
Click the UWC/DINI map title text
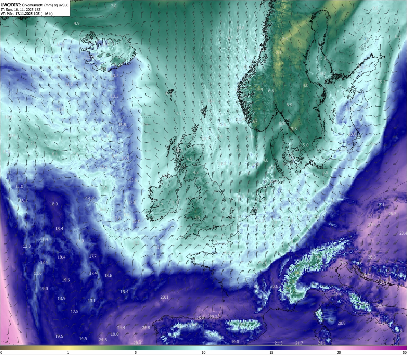coord(35,5)
